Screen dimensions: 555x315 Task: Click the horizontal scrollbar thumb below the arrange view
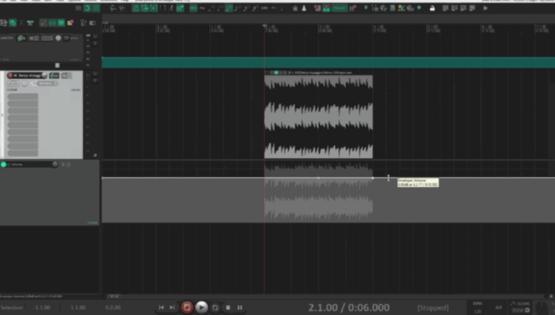[114, 296]
